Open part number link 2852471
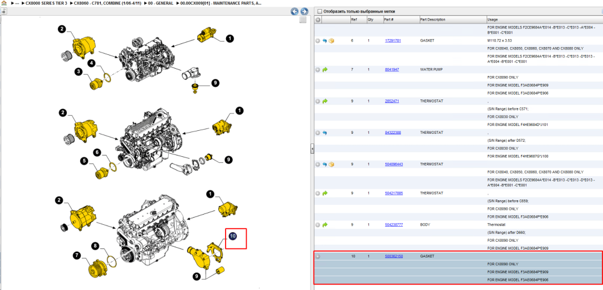603x290 pixels. (x=392, y=101)
